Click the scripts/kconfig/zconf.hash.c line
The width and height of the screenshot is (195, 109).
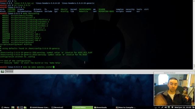click(x=22, y=38)
